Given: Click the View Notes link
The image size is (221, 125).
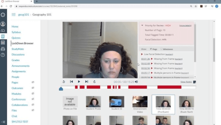Looking at the screenshot, I should 186,82.
